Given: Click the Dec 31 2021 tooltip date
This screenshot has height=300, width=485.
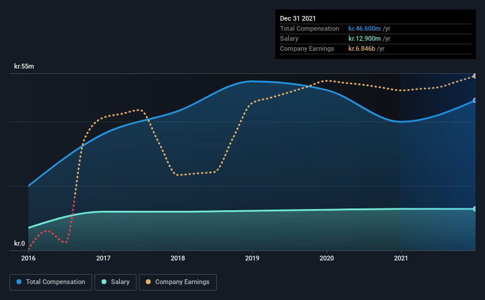Looking at the screenshot, I should coord(298,18).
